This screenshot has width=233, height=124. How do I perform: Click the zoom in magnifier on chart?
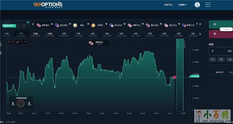[10, 42]
